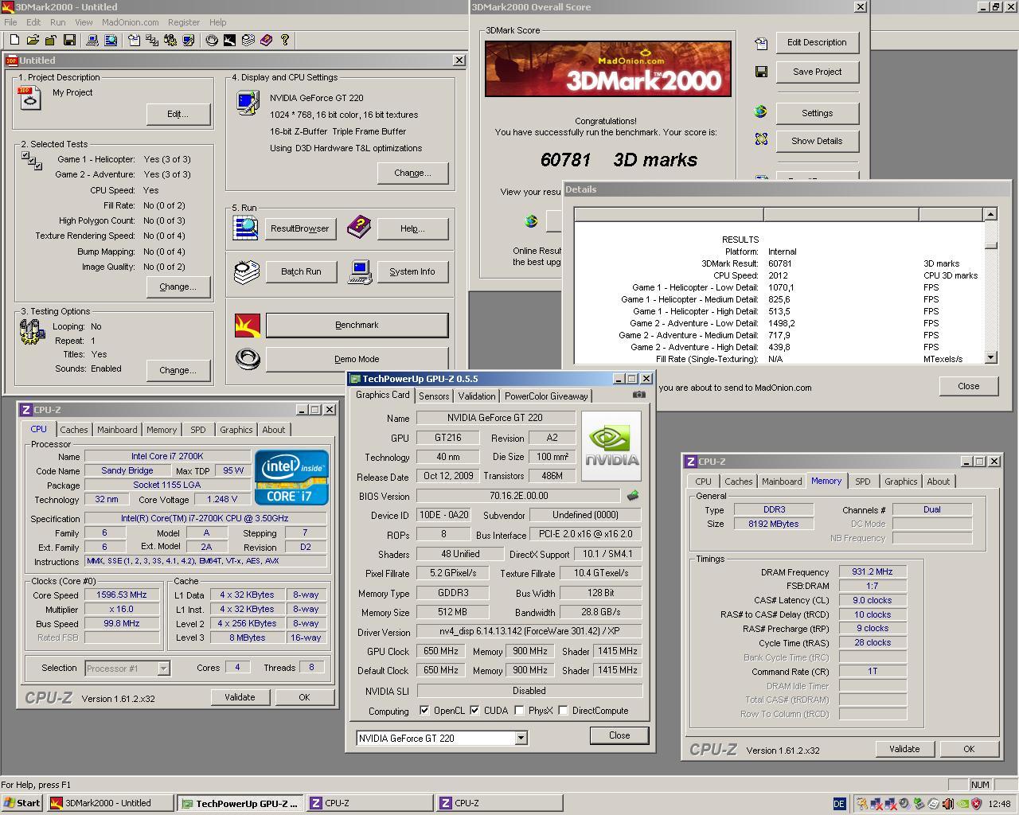Click Change... in Display and CPU Settings

pyautogui.click(x=412, y=173)
